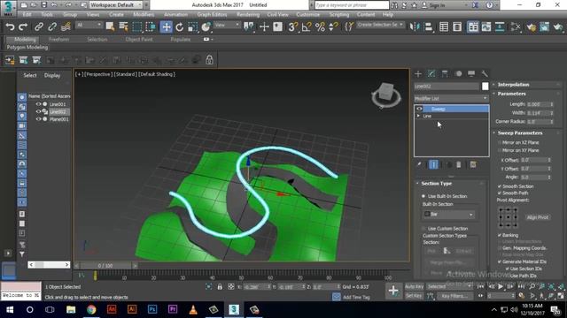Toggle Generate Material IDs checkbox
This screenshot has width=567, height=318.
(x=500, y=261)
